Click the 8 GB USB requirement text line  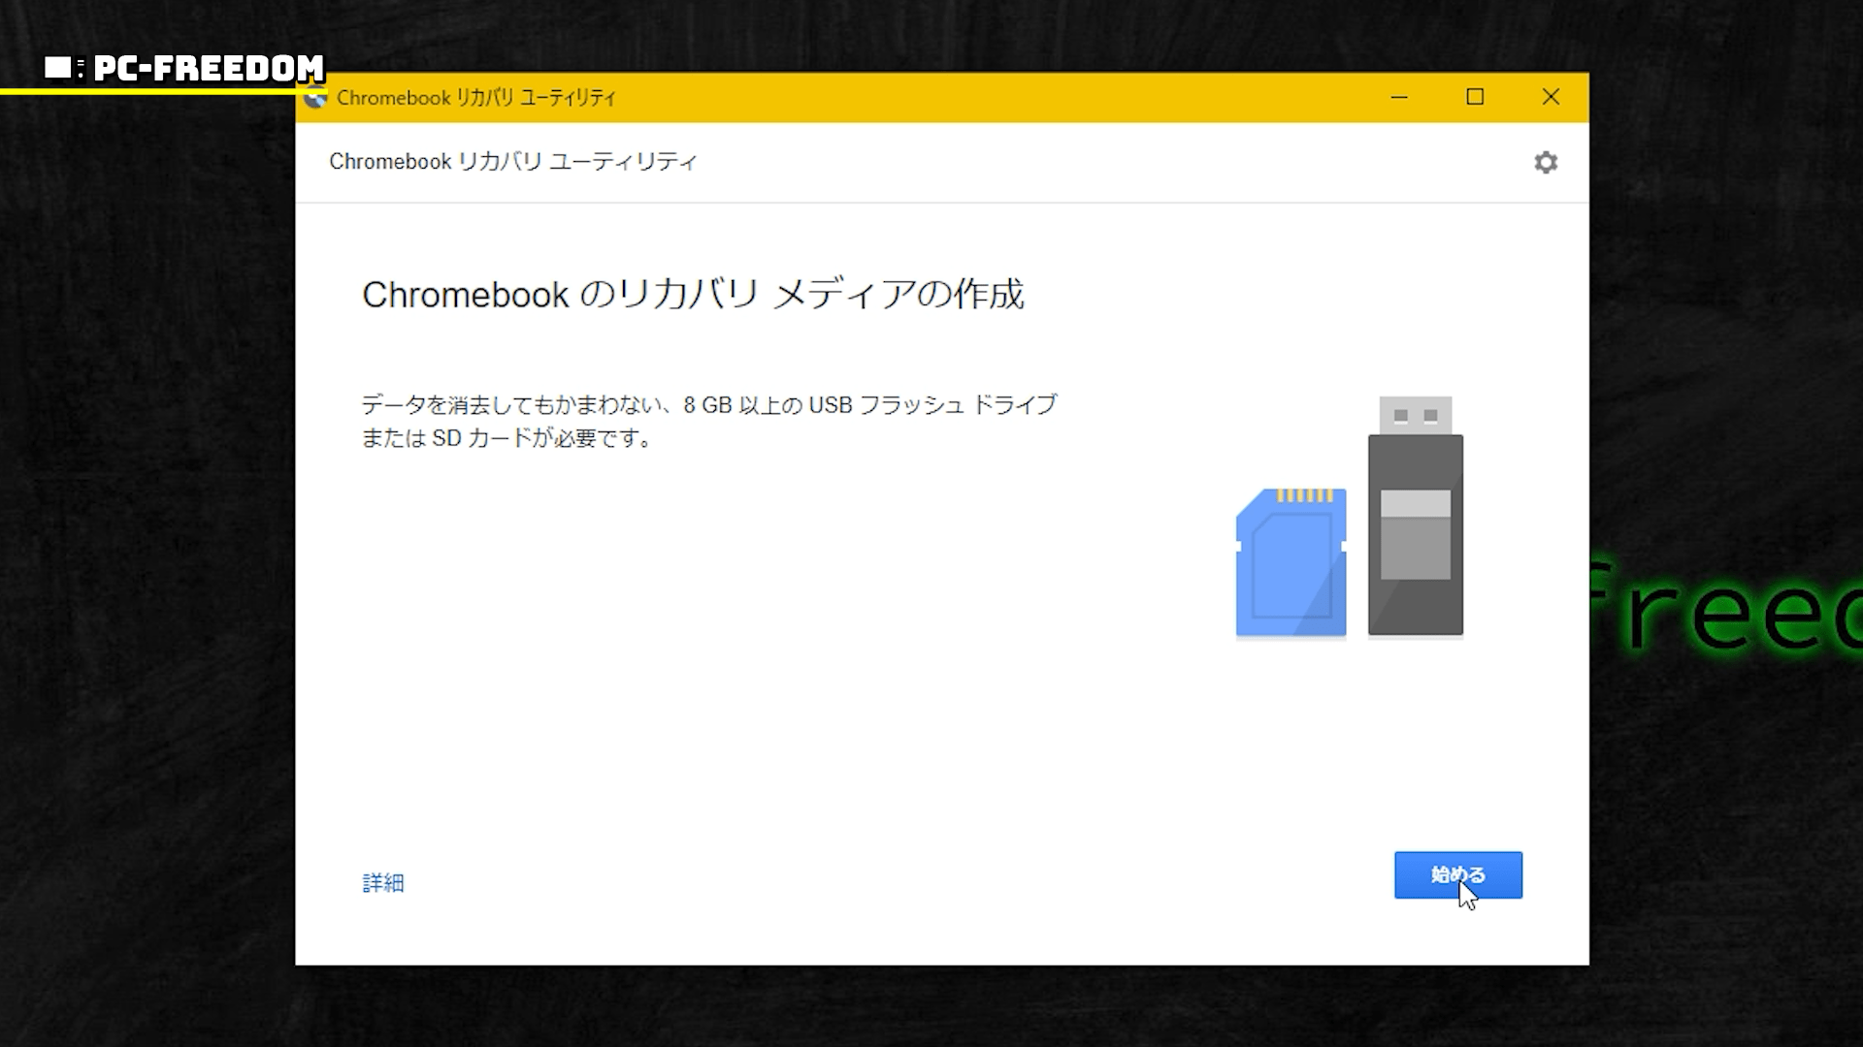click(708, 404)
